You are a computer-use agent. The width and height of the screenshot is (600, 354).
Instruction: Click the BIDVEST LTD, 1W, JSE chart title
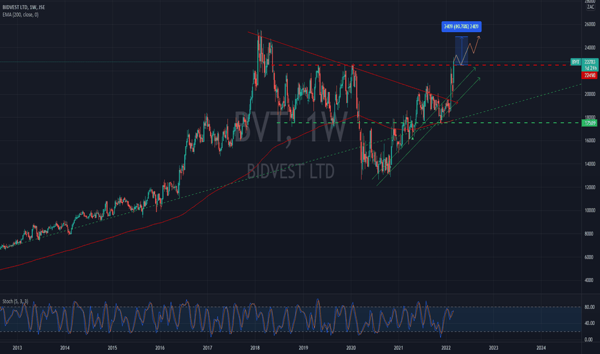click(24, 7)
